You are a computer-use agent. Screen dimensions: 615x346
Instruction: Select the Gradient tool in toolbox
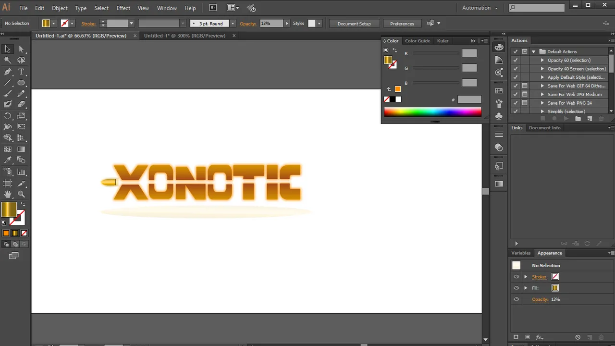point(21,149)
